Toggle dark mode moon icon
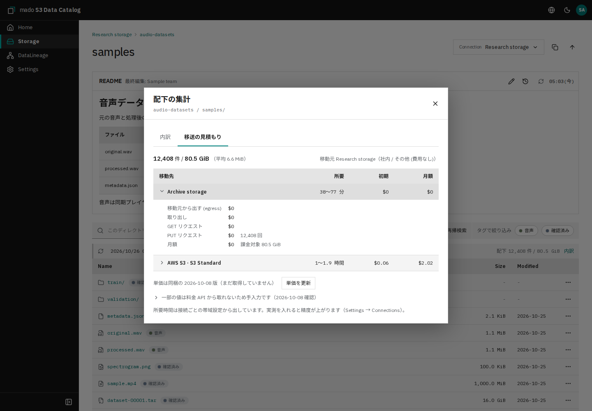592x411 pixels. click(x=567, y=10)
